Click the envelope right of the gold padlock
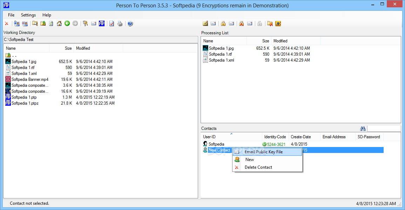This screenshot has height=210, width=405. coord(231,23)
